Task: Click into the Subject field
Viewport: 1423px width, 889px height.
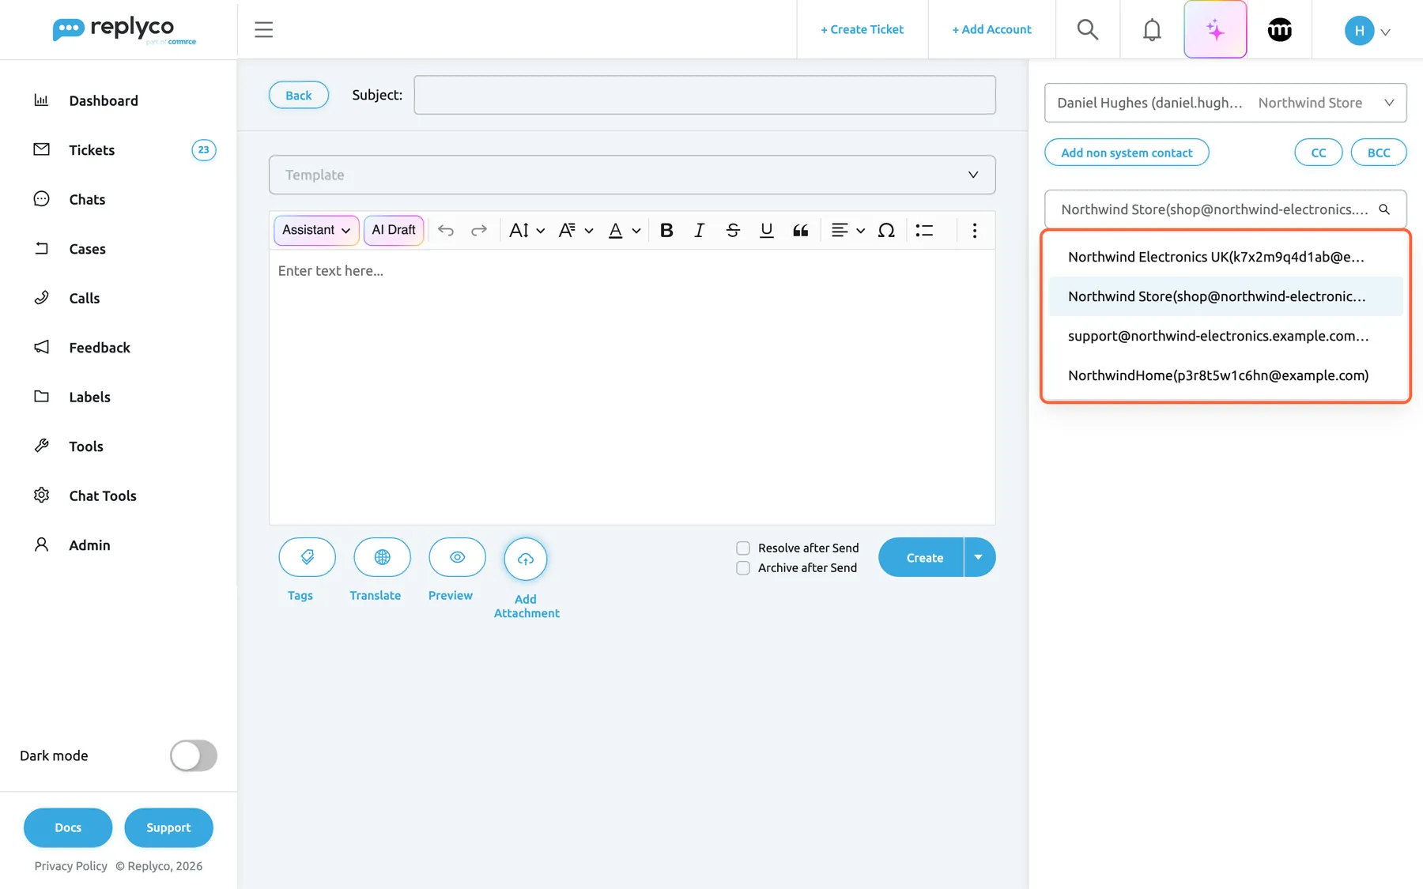Action: (x=704, y=95)
